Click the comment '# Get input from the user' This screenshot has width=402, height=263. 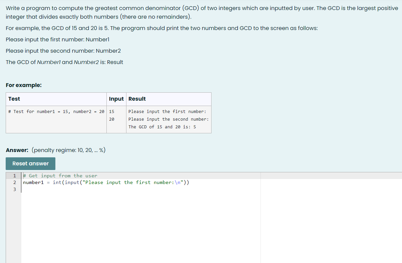coord(60,176)
